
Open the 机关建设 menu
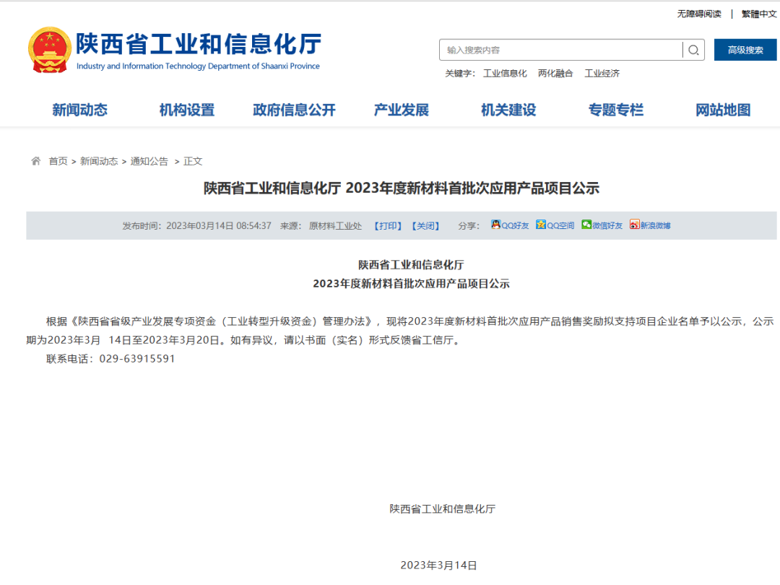[508, 110]
